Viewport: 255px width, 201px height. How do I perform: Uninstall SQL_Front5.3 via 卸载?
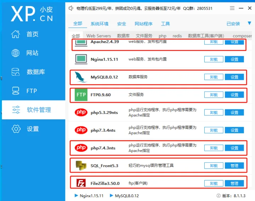pos(214,166)
